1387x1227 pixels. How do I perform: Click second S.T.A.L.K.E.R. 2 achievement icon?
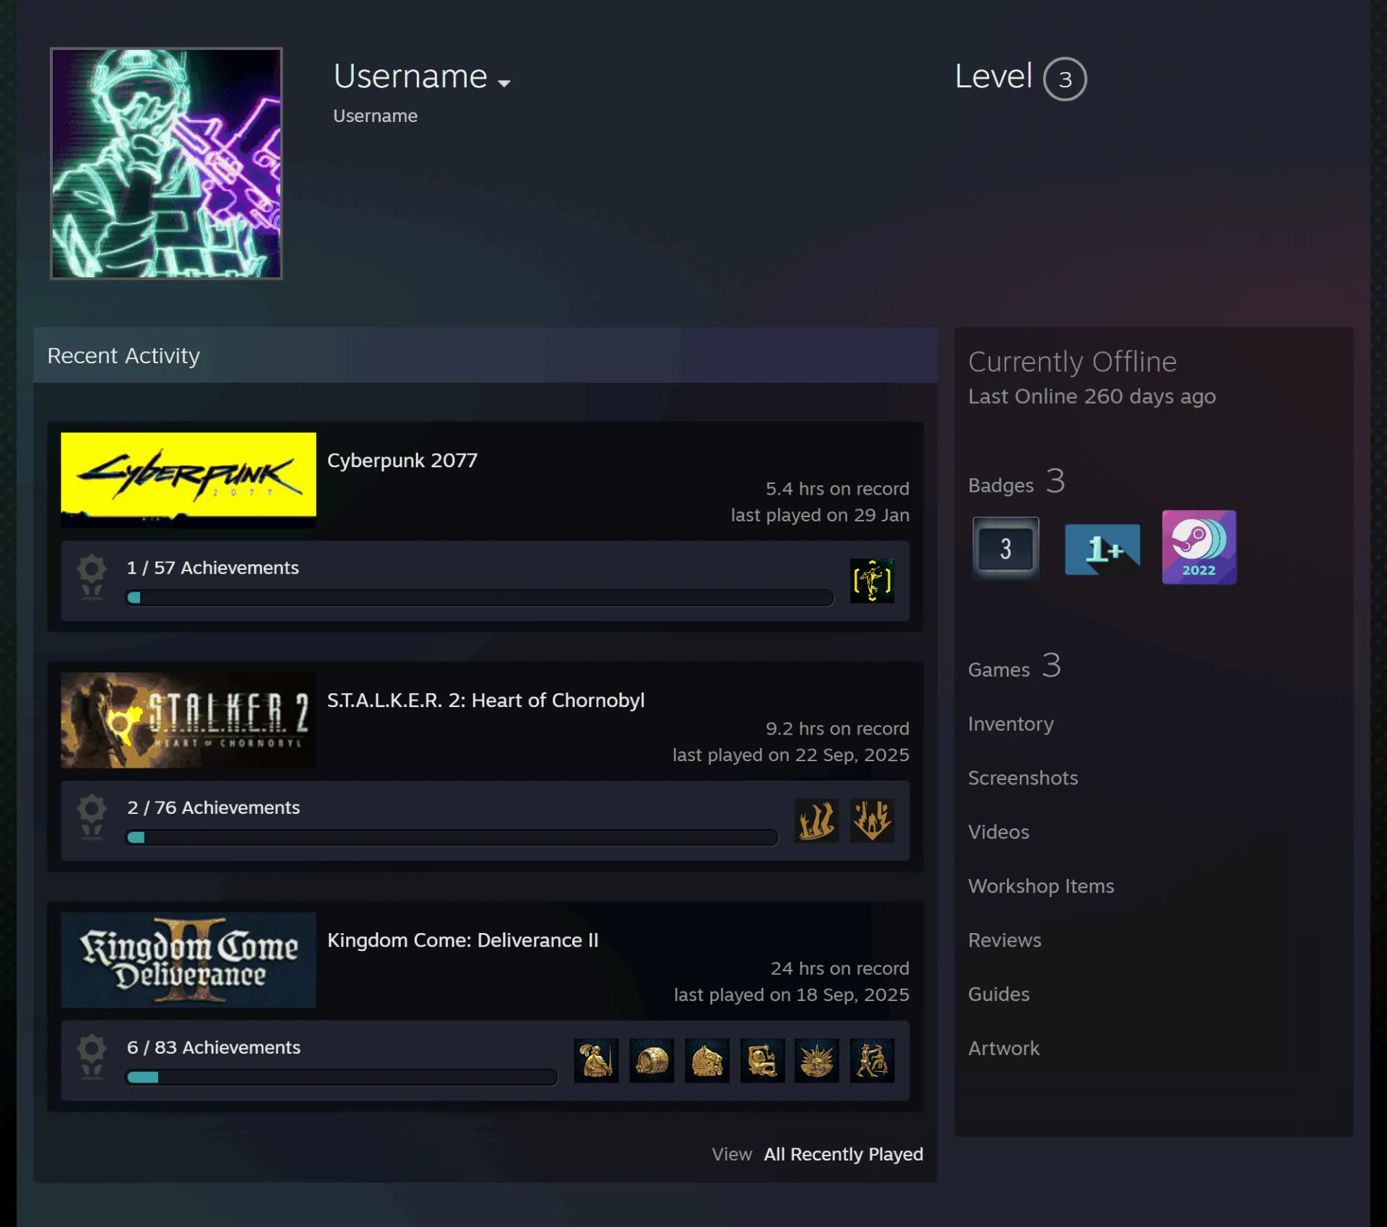coord(872,820)
